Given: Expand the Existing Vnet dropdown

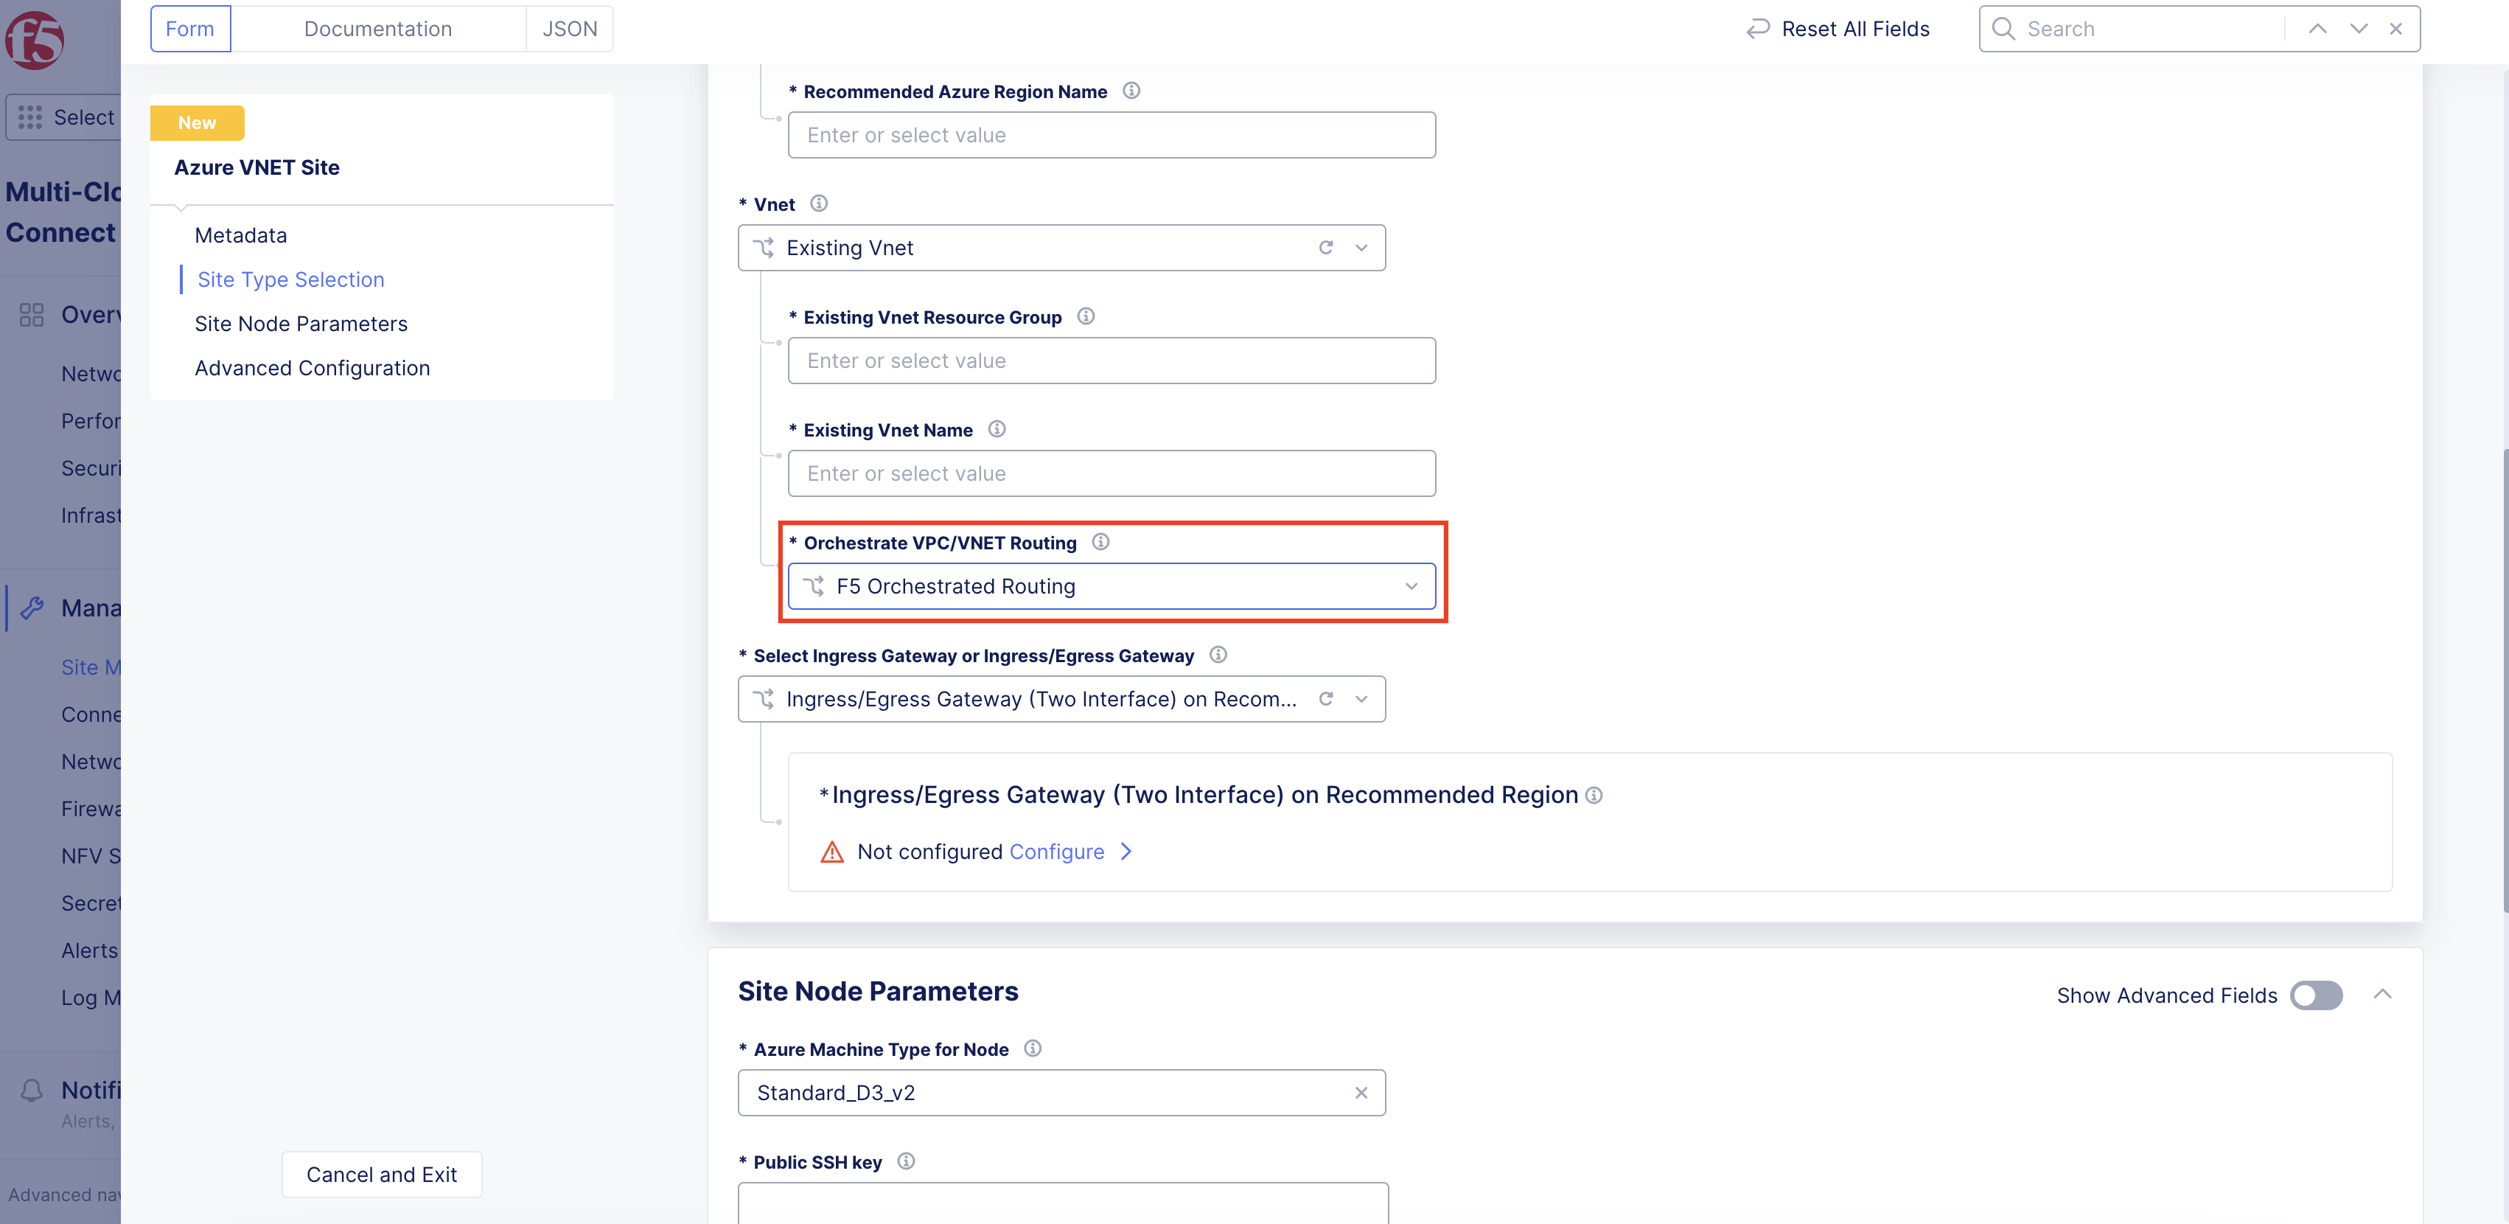Looking at the screenshot, I should coord(1361,248).
